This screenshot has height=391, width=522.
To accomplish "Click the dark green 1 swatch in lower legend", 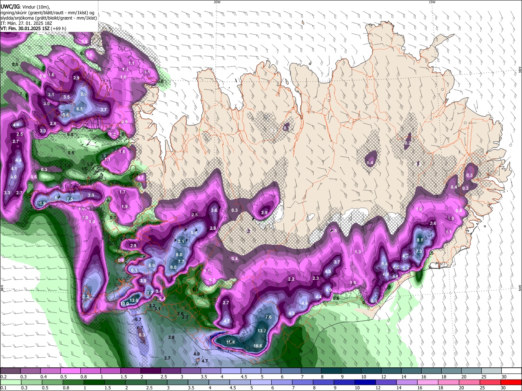I will [94, 382].
